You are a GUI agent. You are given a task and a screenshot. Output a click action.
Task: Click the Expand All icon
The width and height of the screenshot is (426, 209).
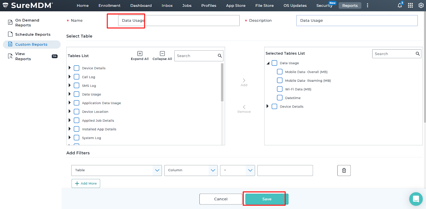(140, 54)
